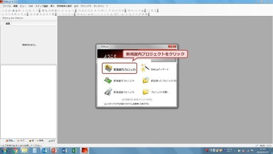Click the Redo toolbar icon

click(37, 10)
